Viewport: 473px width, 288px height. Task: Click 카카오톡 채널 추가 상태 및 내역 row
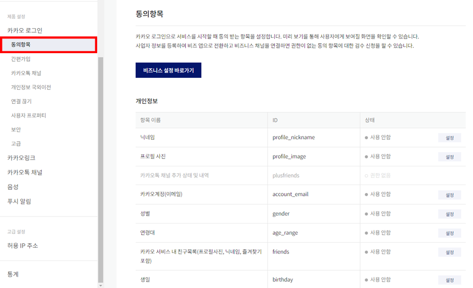(x=175, y=175)
